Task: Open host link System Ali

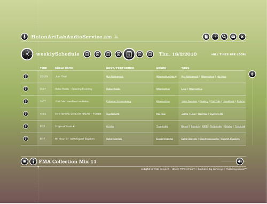Action: click(113, 114)
